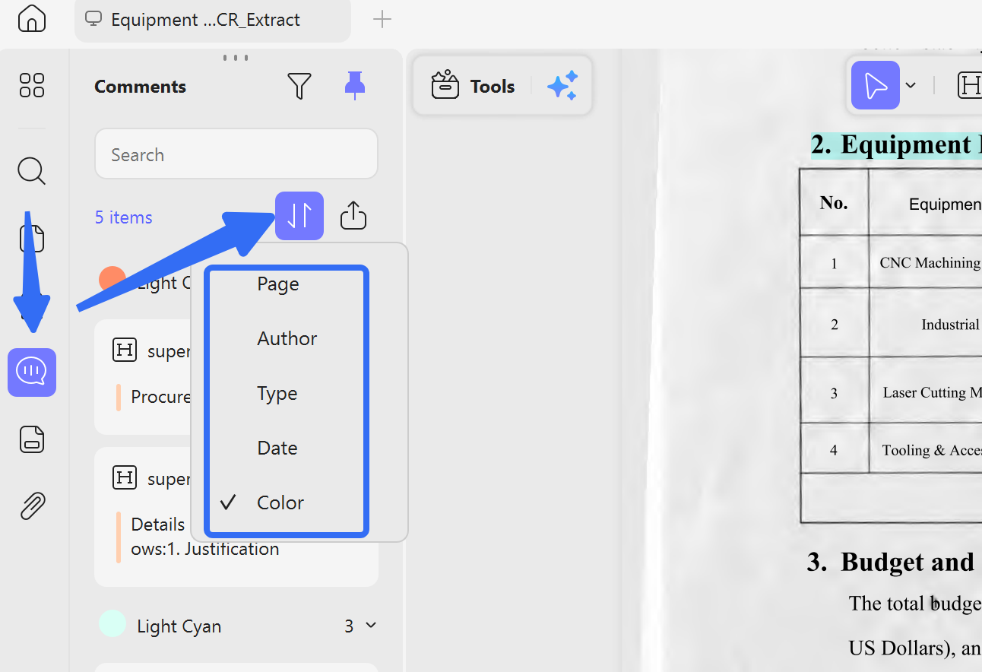Open the Comments panel sidebar icon
The image size is (982, 672).
click(32, 372)
